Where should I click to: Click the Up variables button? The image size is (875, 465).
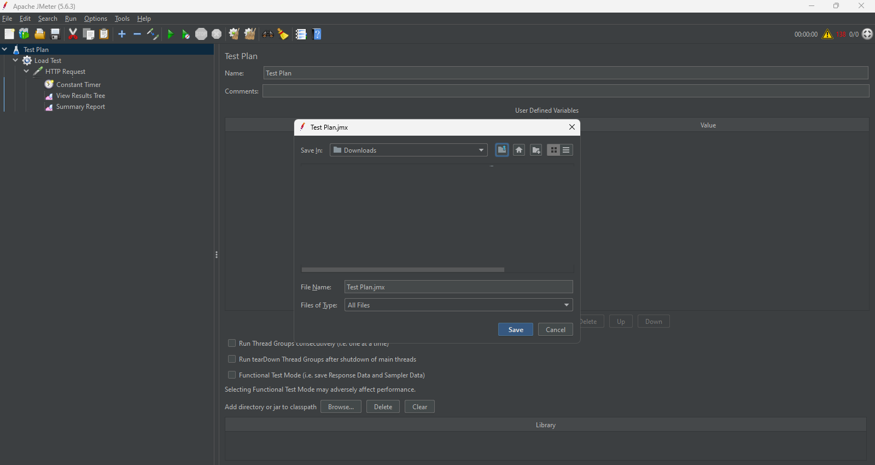(621, 321)
